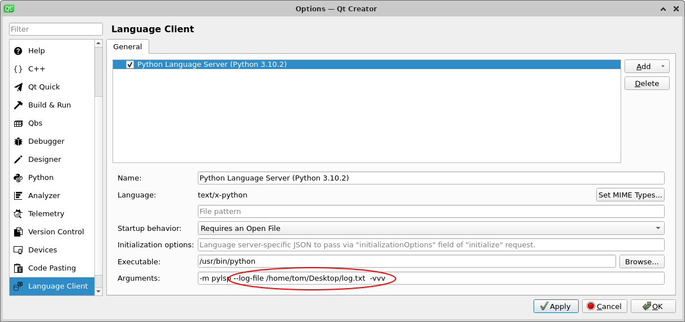Click category list scroll up arrow
This screenshot has width=685, height=322.
tap(99, 43)
